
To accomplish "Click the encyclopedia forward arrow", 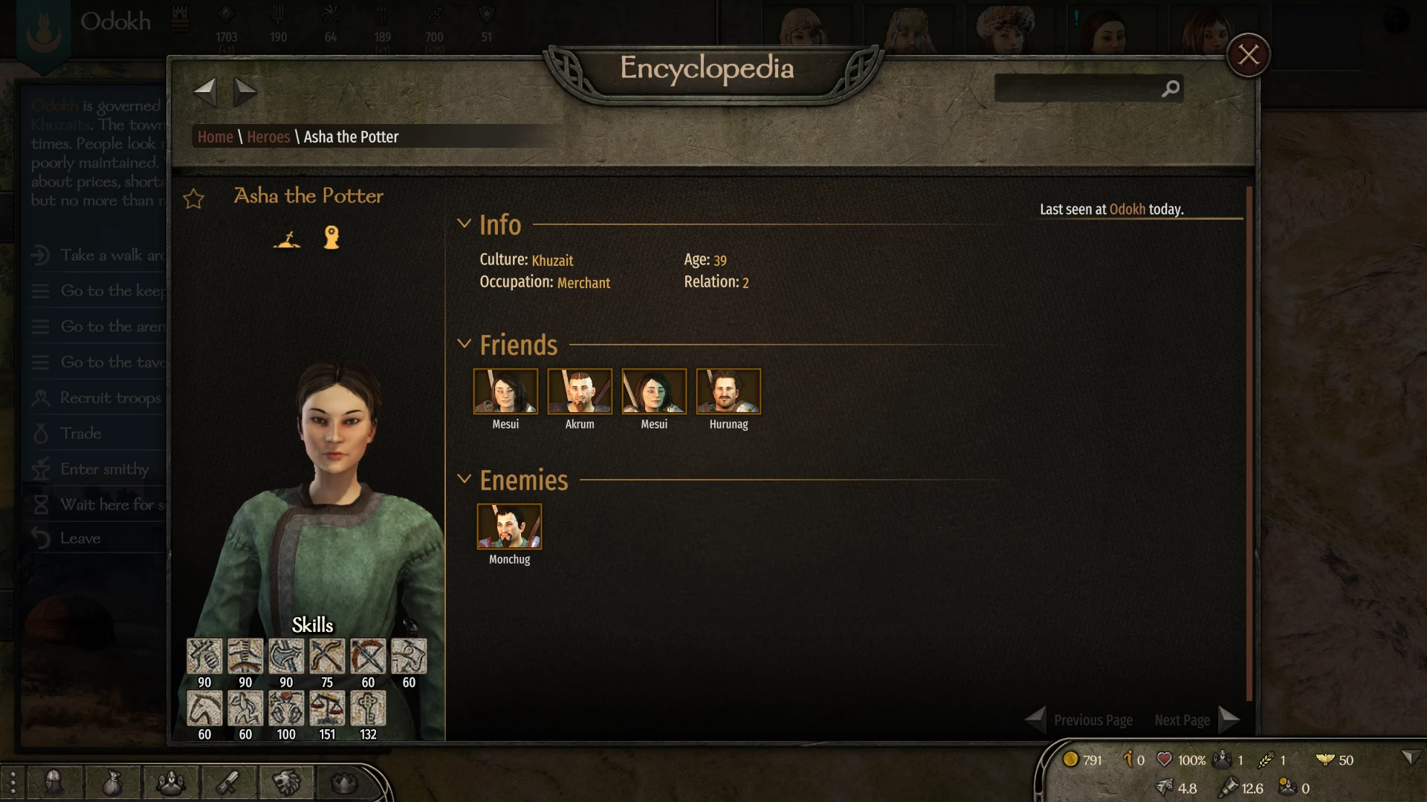I will point(245,92).
